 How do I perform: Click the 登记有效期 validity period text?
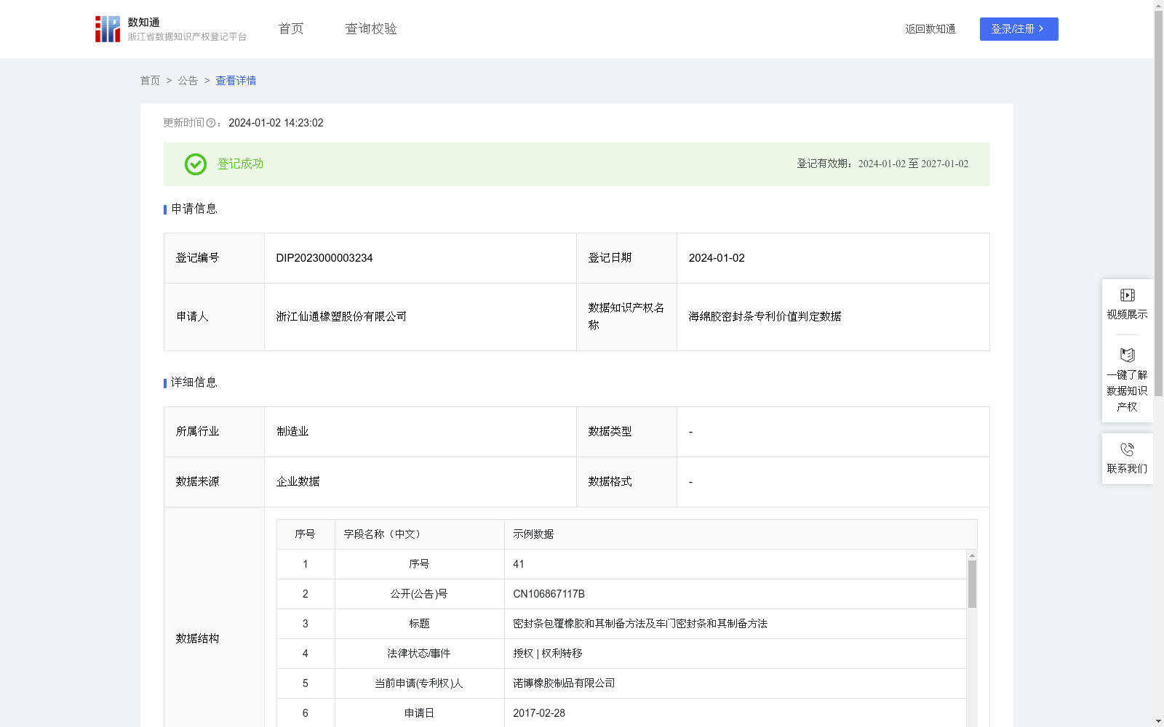[x=882, y=164]
